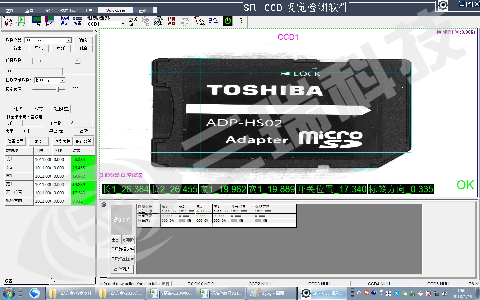Expand the 选择产品 1CCD-Test dropdown

(x=68, y=40)
